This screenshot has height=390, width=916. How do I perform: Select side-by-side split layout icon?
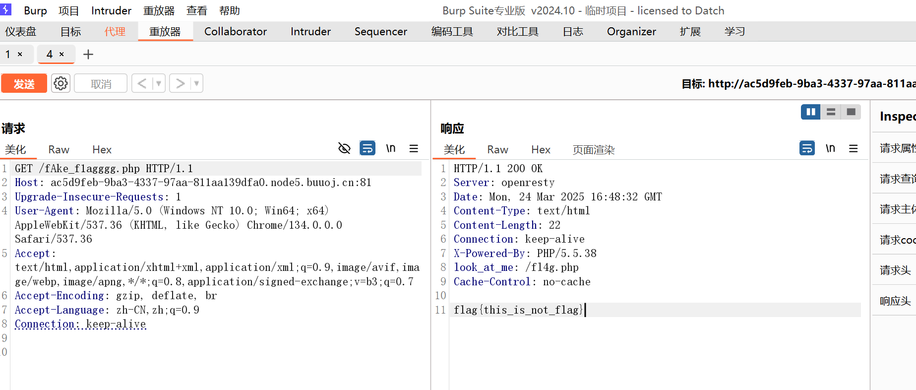pos(810,112)
